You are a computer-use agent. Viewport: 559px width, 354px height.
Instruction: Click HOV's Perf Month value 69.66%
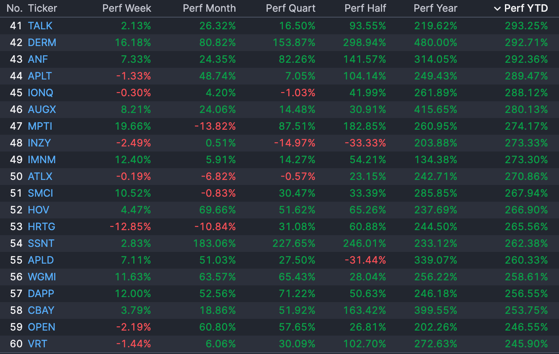tap(217, 210)
